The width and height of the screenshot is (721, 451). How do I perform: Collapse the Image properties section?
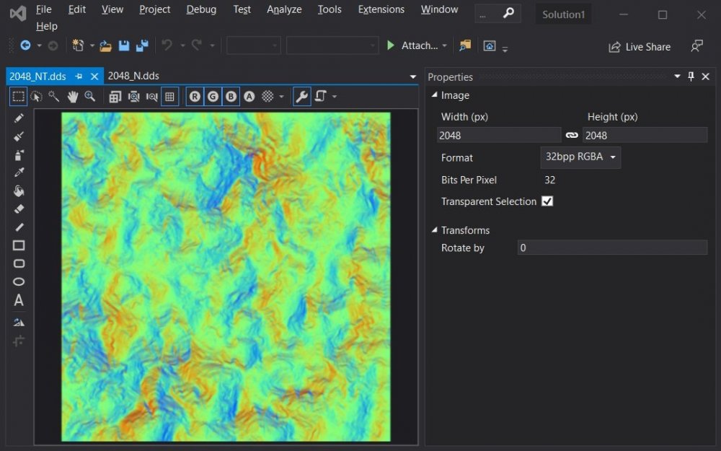point(435,95)
